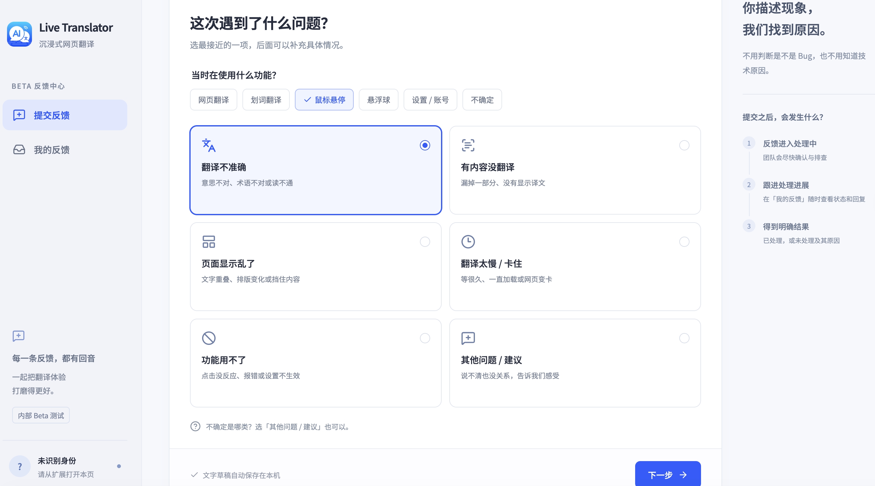Click the message-plus icon on 其他问题 card
875x486 pixels.
tap(468, 338)
